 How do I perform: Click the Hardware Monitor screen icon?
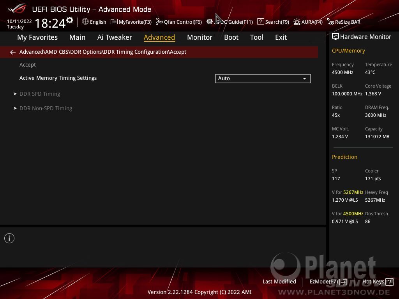pyautogui.click(x=335, y=37)
